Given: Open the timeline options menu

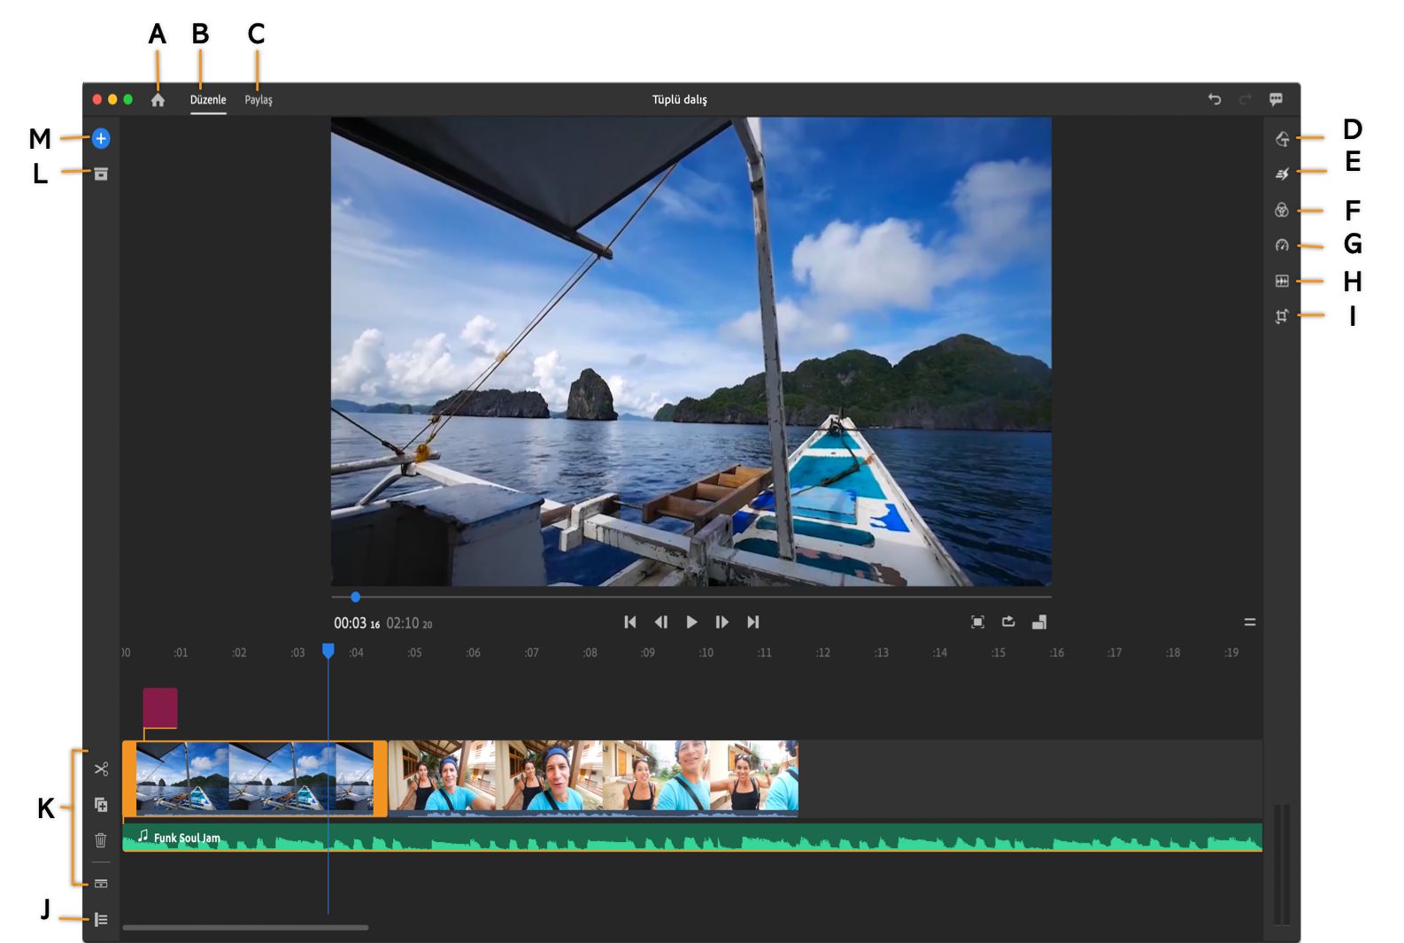Looking at the screenshot, I should tap(1250, 622).
